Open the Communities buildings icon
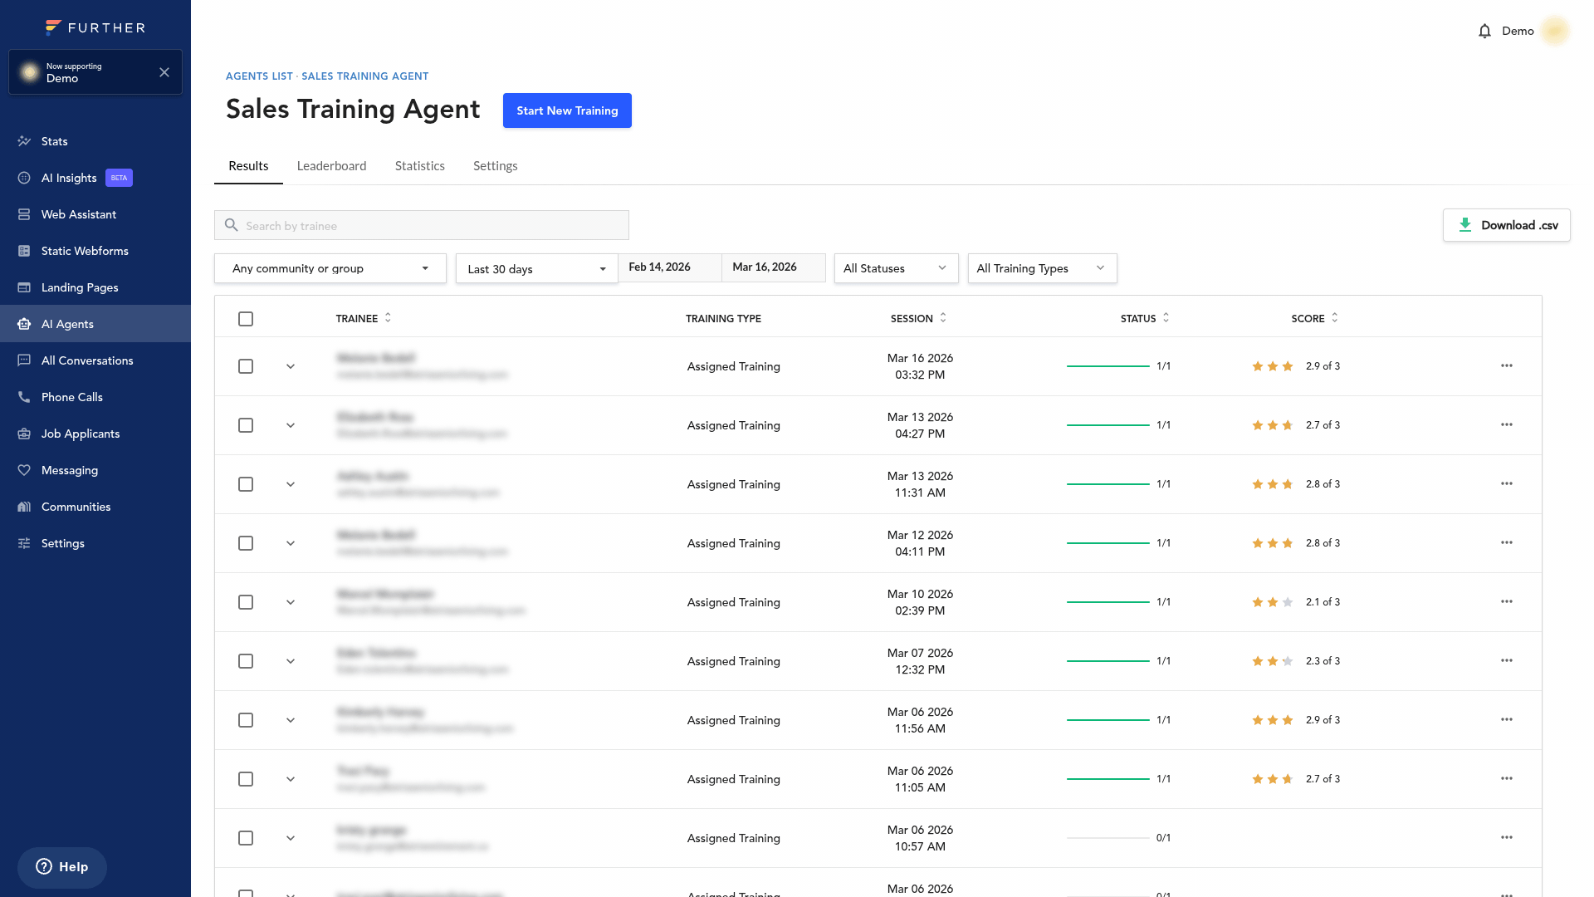This screenshot has height=897, width=1594. coord(24,507)
